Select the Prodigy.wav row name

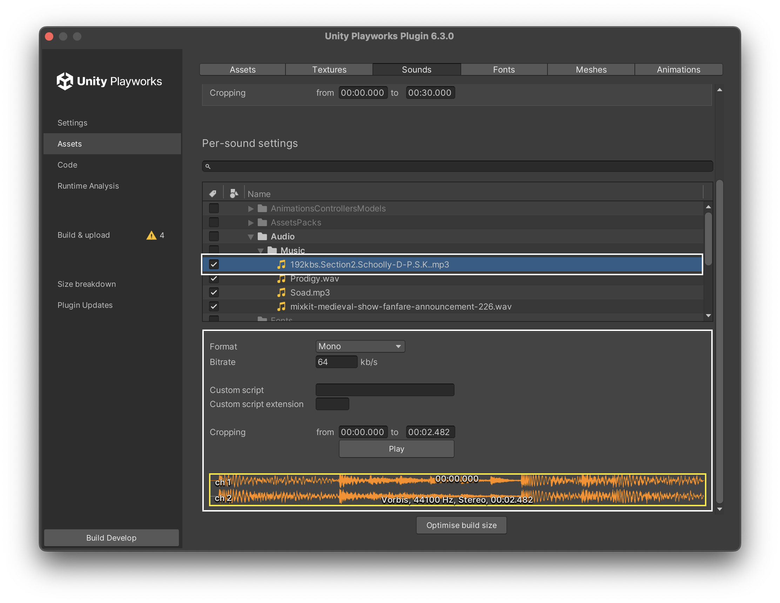tap(314, 278)
